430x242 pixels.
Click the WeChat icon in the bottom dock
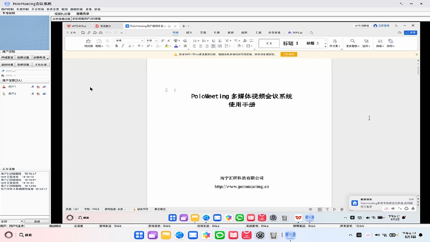220,235
